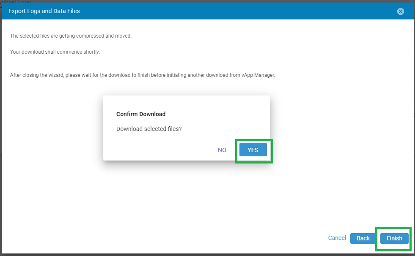Click the Confirm Download dialog title

[x=141, y=114]
